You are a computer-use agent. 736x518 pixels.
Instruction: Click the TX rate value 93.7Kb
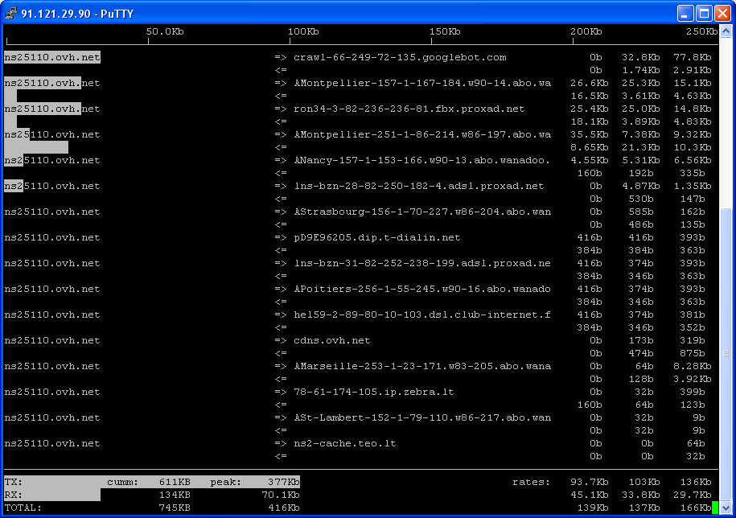[590, 483]
